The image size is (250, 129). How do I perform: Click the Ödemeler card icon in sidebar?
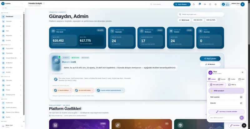point(3,81)
